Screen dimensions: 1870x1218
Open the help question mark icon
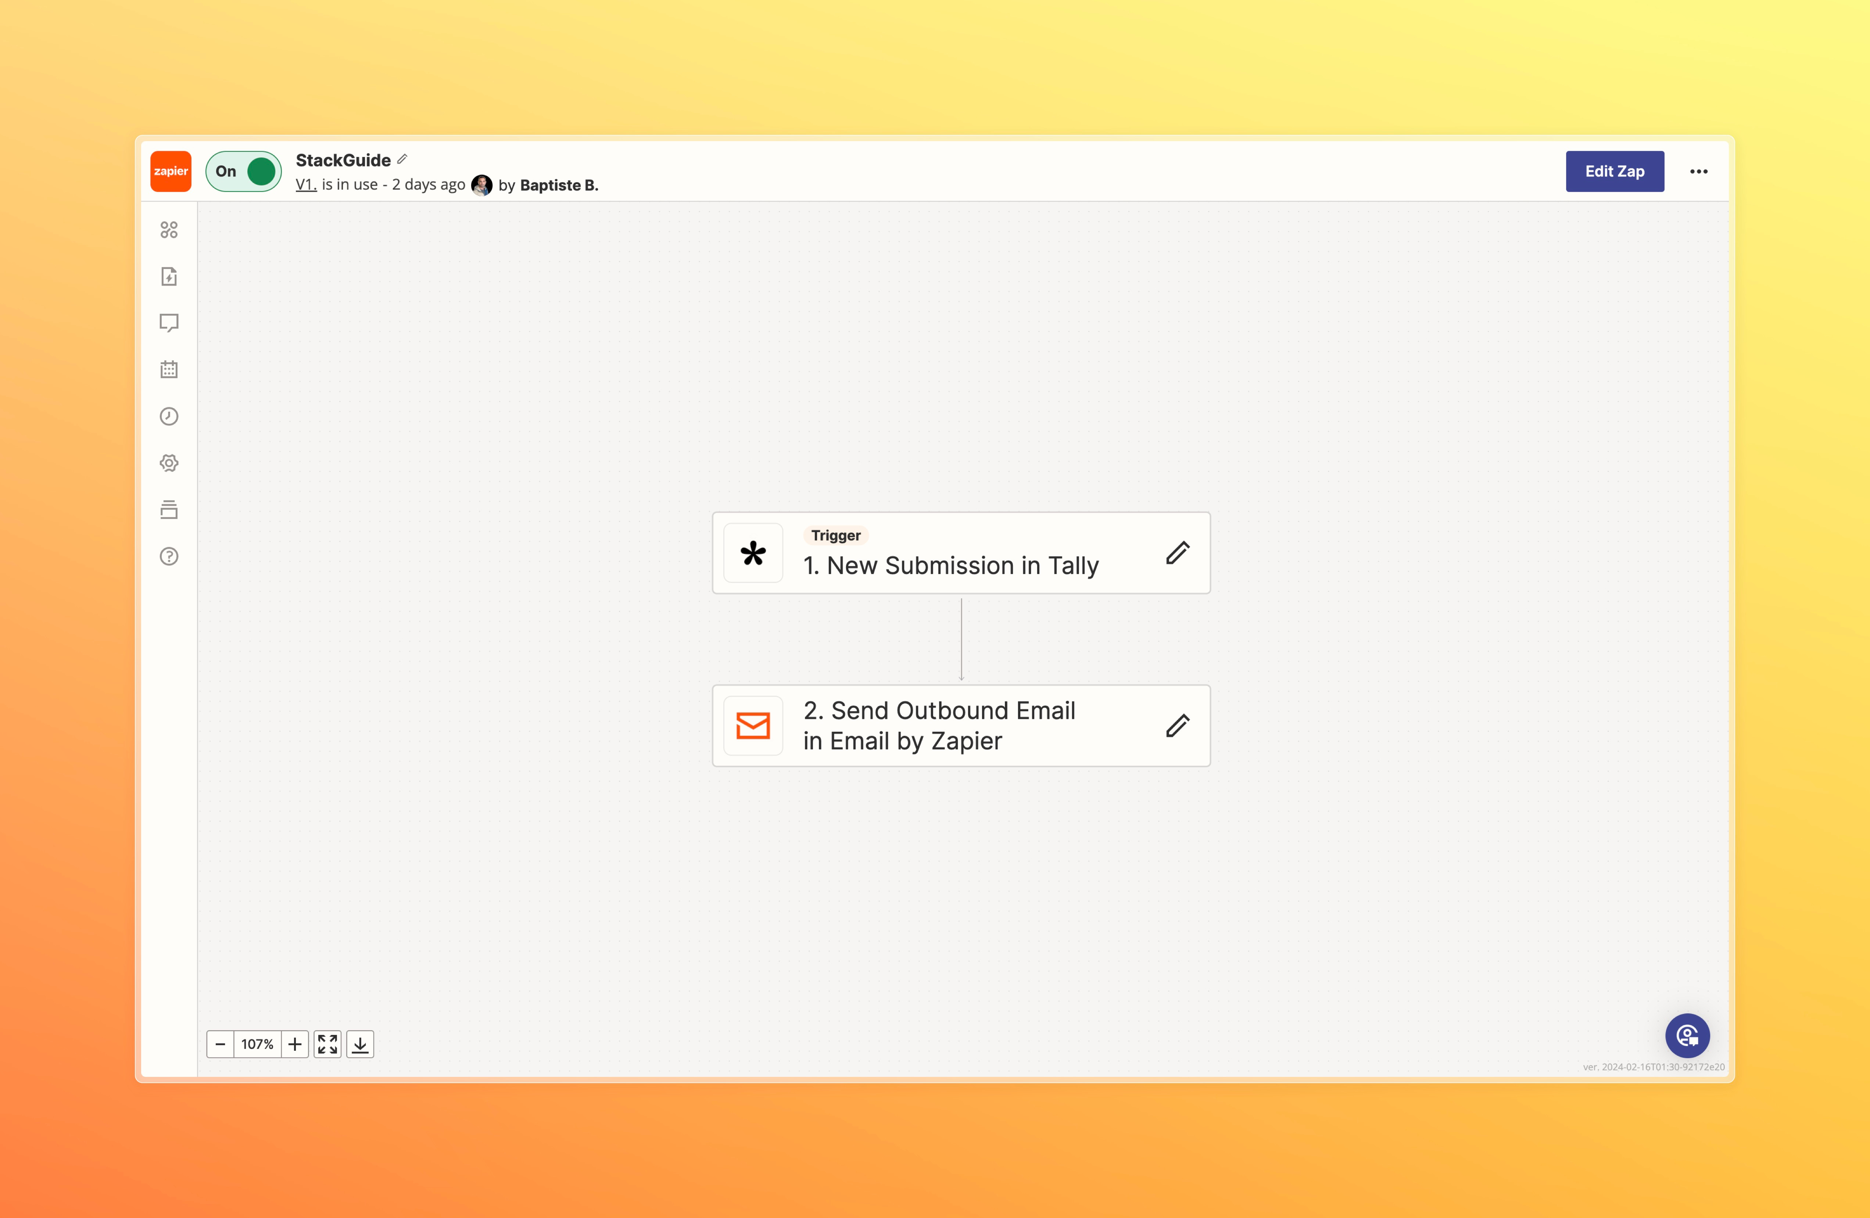click(169, 556)
